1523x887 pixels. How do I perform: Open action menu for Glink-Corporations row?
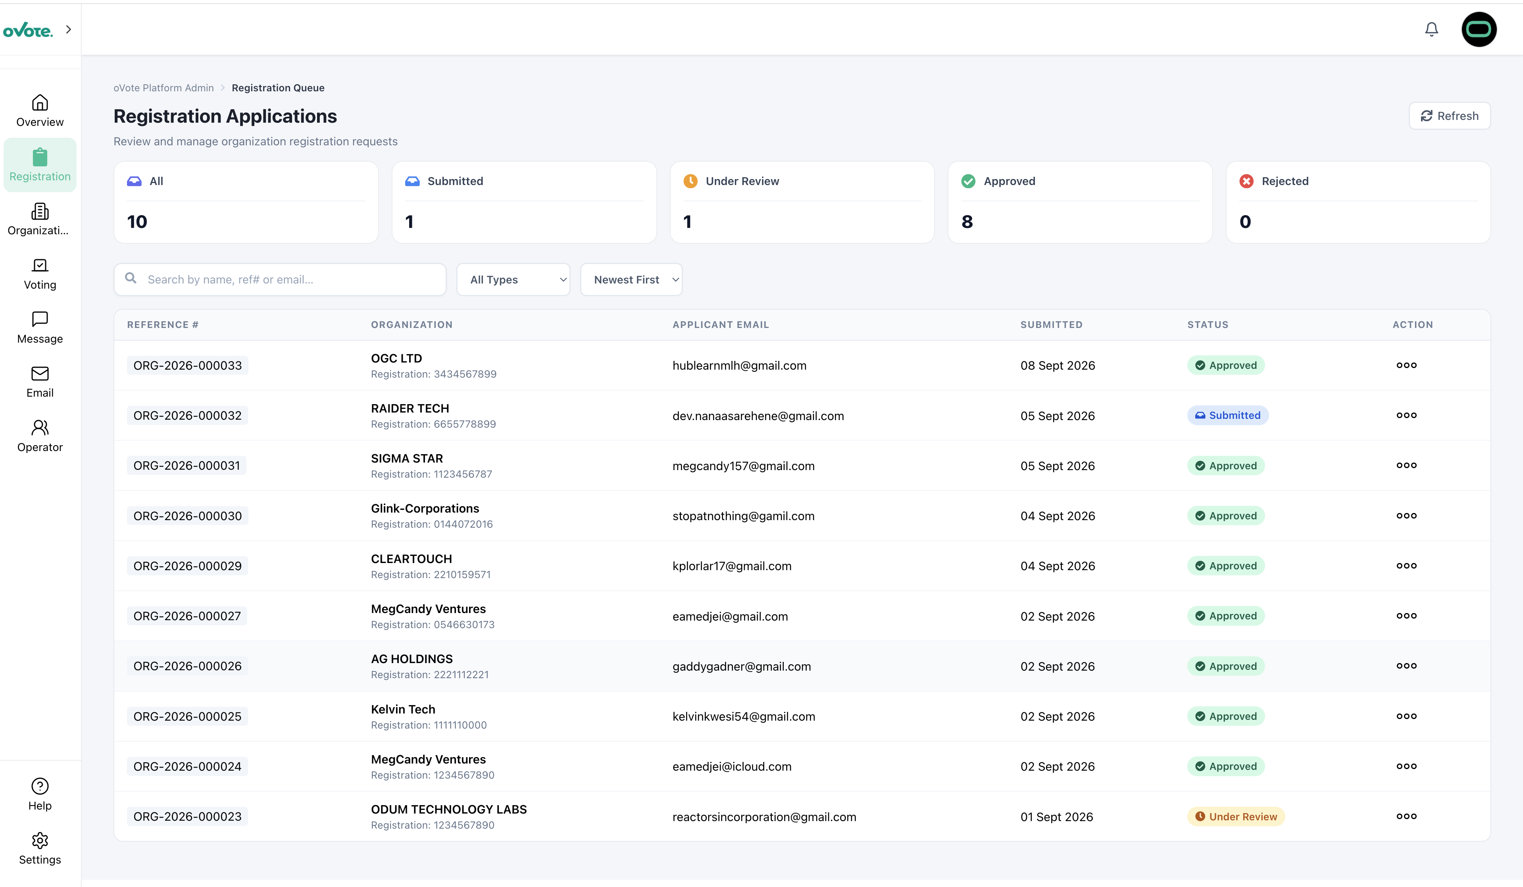click(1406, 516)
